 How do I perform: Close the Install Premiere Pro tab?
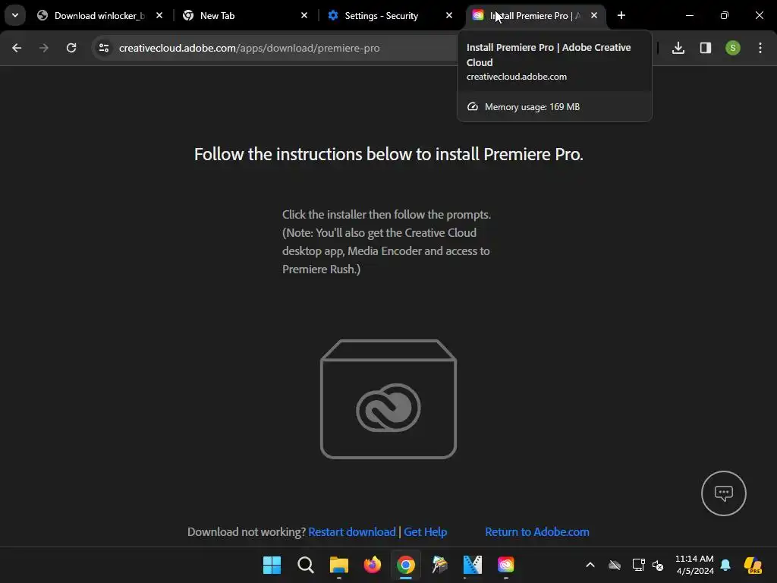(x=594, y=15)
